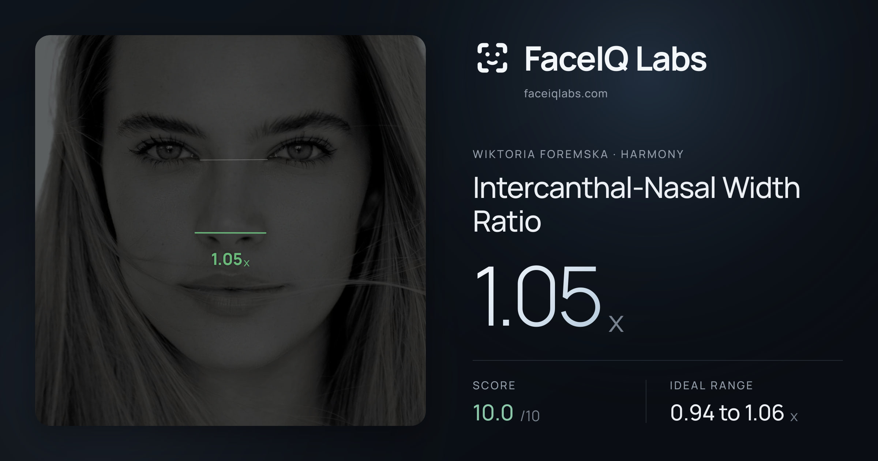Click the face photo thumbnail

click(x=230, y=230)
